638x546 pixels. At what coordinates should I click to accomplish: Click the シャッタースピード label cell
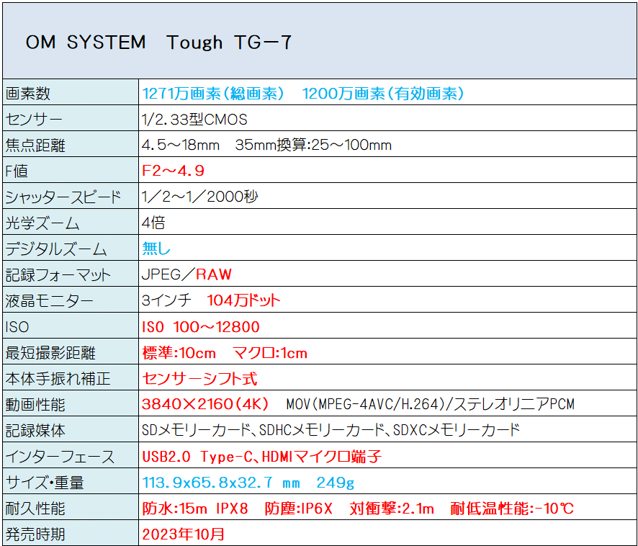coord(71,196)
